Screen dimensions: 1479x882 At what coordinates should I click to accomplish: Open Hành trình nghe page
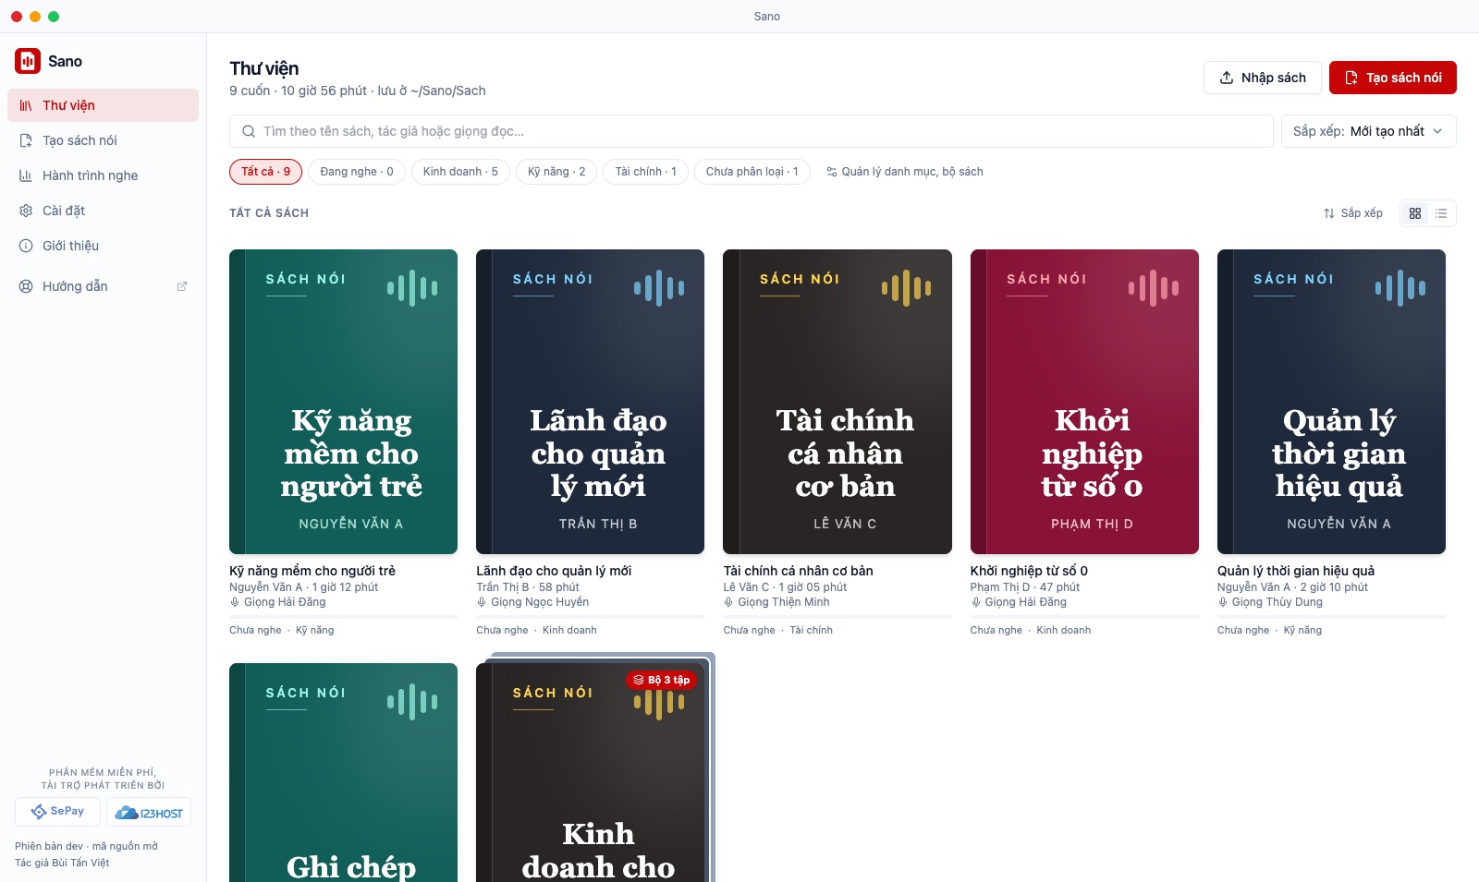pyautogui.click(x=103, y=175)
